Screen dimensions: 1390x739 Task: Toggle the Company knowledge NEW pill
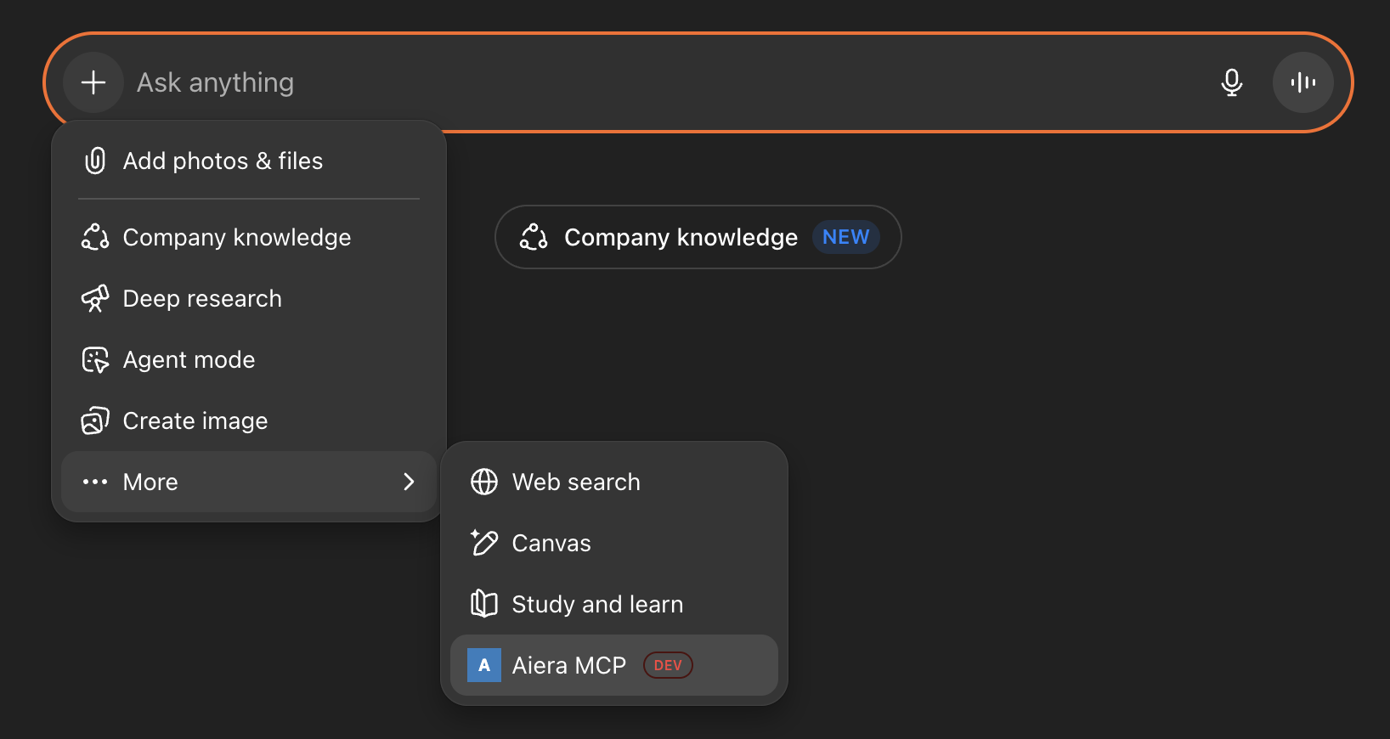coord(680,237)
